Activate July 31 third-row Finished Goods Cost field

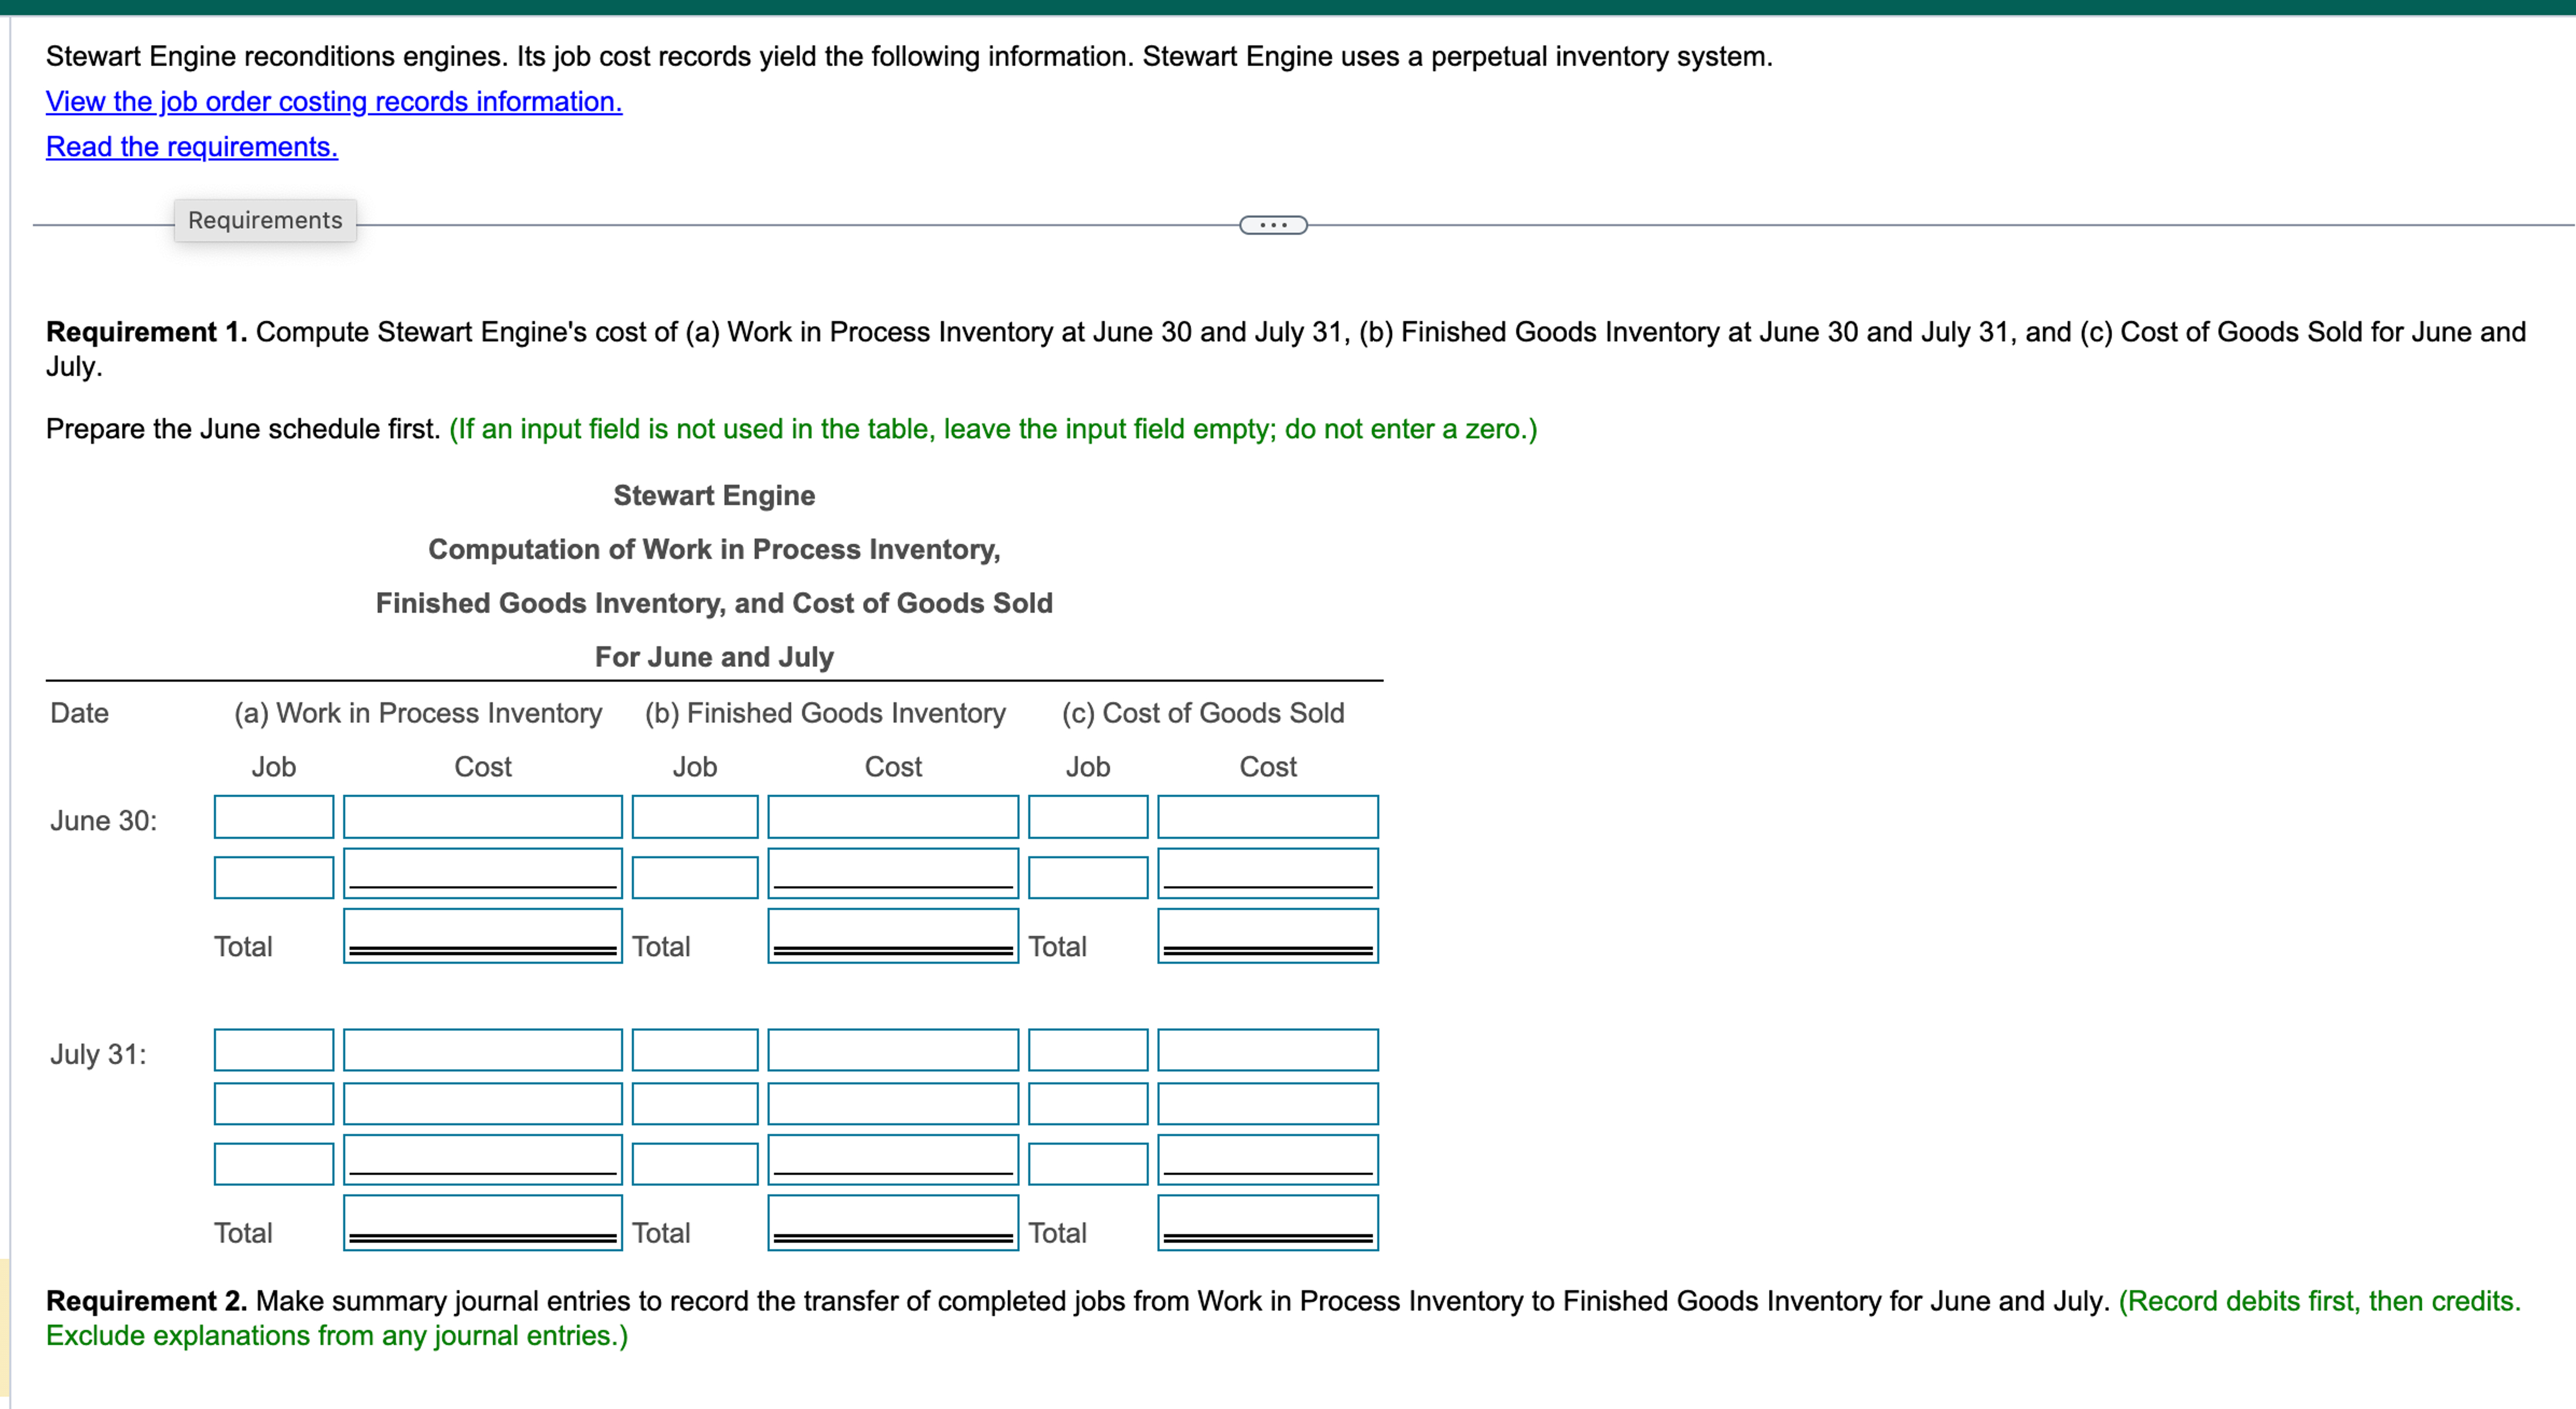[893, 1160]
